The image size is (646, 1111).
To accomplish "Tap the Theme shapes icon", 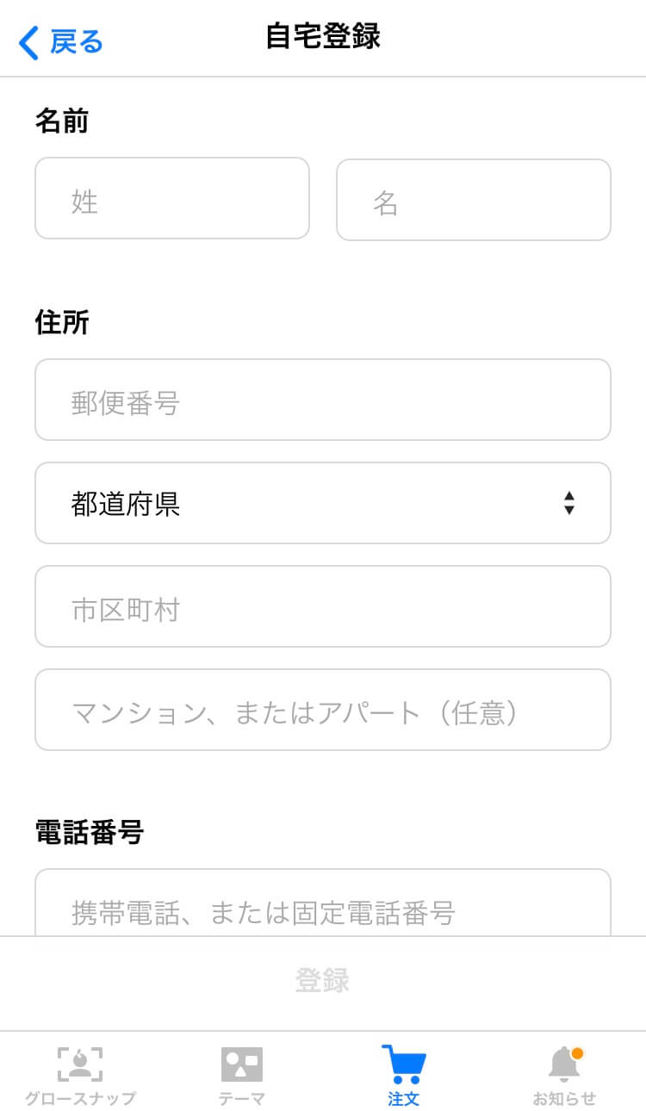I will coord(241,1064).
